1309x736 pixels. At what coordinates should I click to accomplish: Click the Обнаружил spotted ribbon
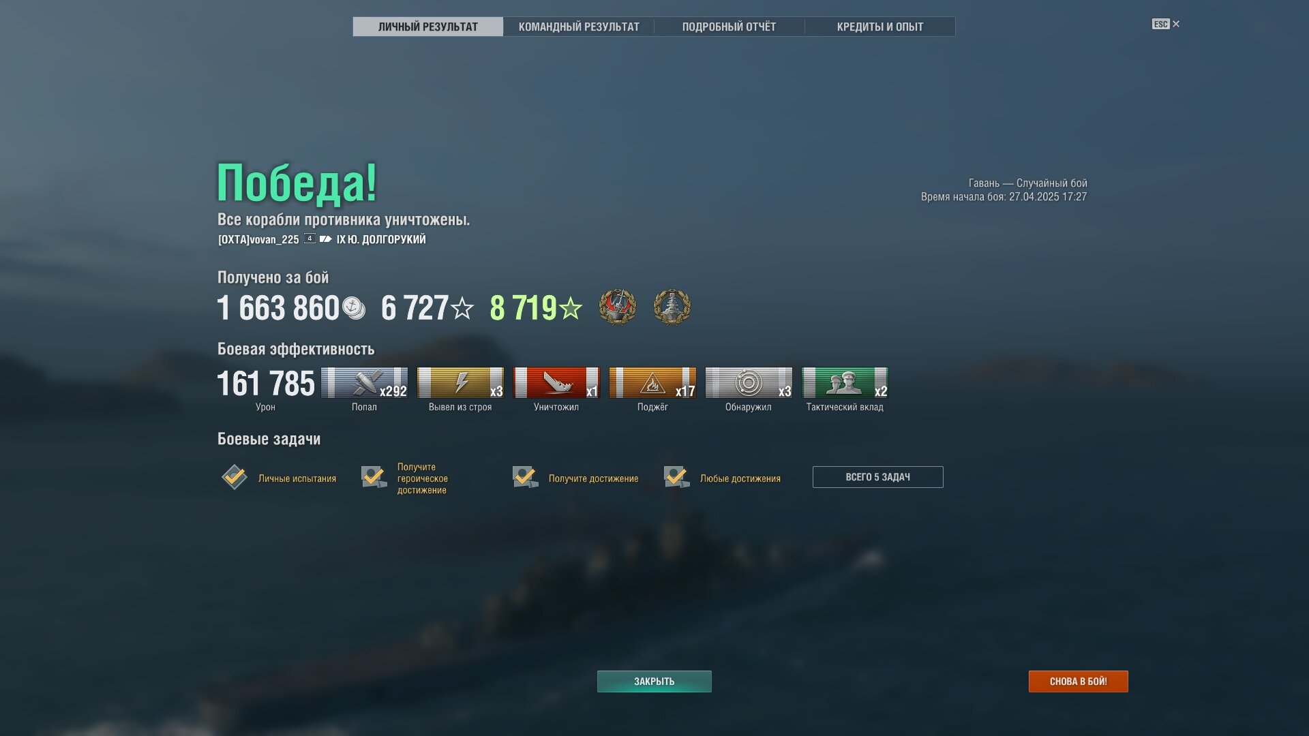click(x=749, y=382)
